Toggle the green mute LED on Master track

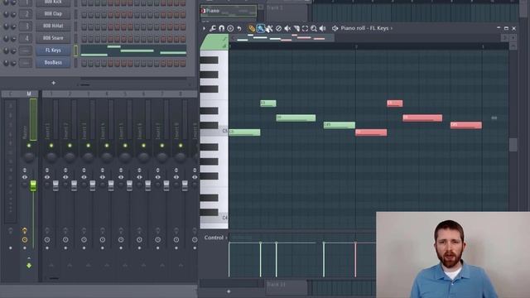point(29,146)
